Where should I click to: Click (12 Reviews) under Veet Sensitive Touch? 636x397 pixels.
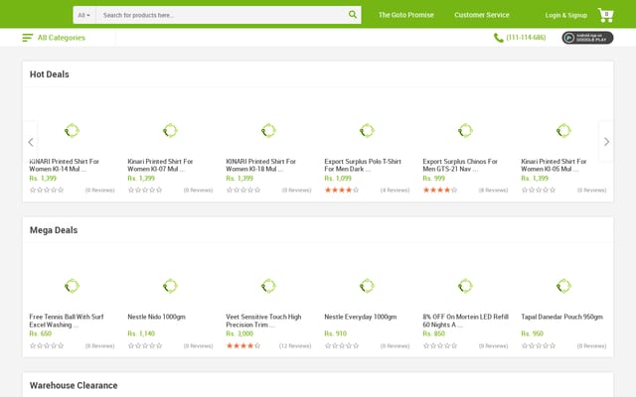click(295, 346)
